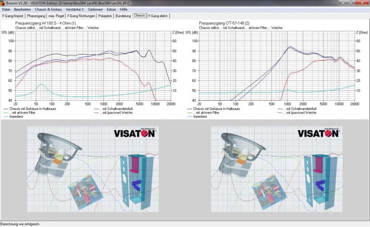Switch to the Bündelung tab
Image resolution: width=370 pixels, height=227 pixels.
click(x=123, y=16)
